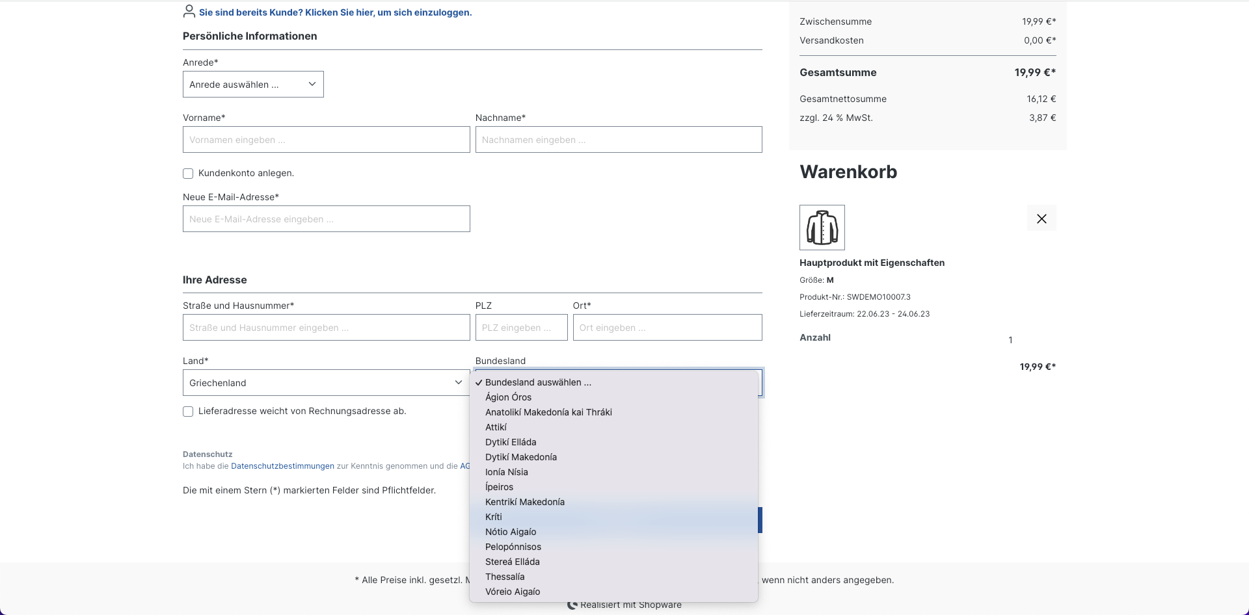
Task: Click Gesamtsumme value 19,99 €
Action: [1035, 73]
